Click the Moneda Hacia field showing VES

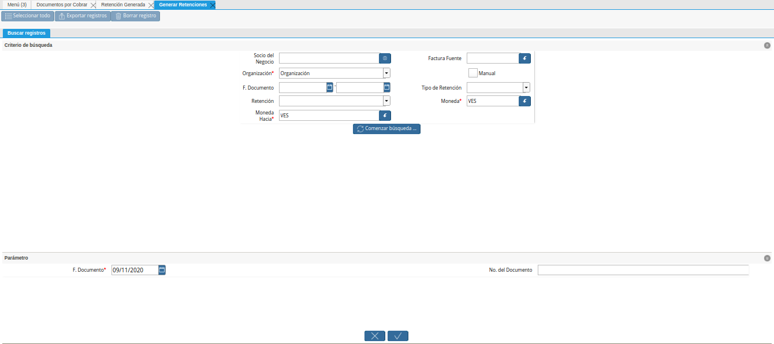[x=329, y=116]
